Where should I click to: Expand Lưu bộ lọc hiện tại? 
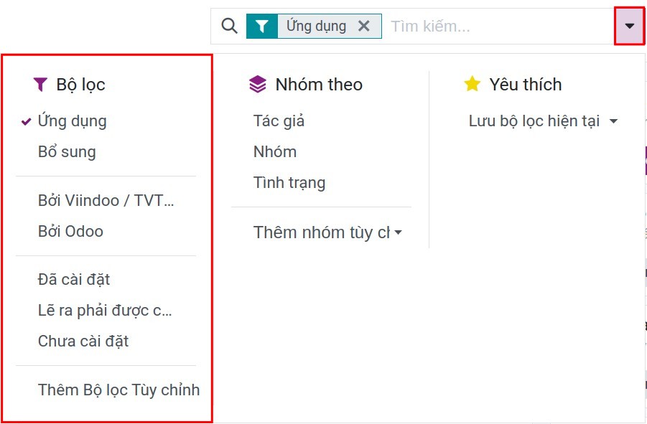pos(543,121)
